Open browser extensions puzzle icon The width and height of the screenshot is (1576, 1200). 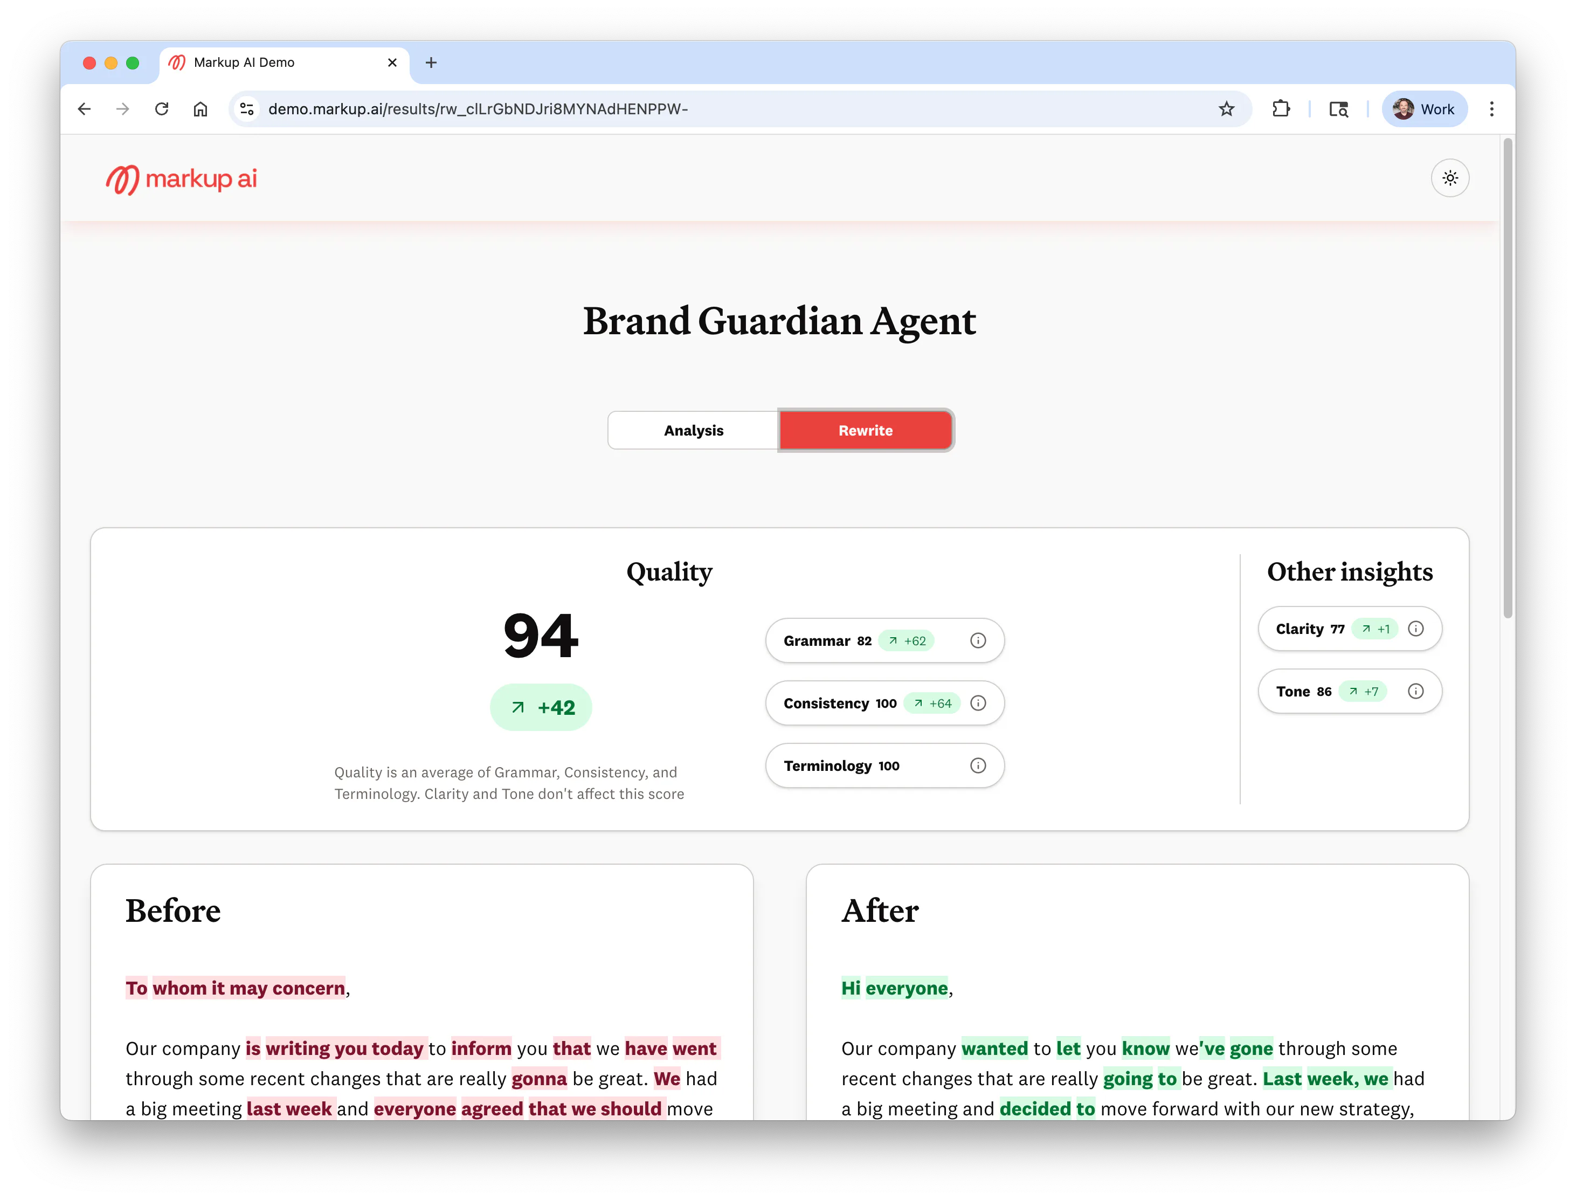pos(1281,108)
